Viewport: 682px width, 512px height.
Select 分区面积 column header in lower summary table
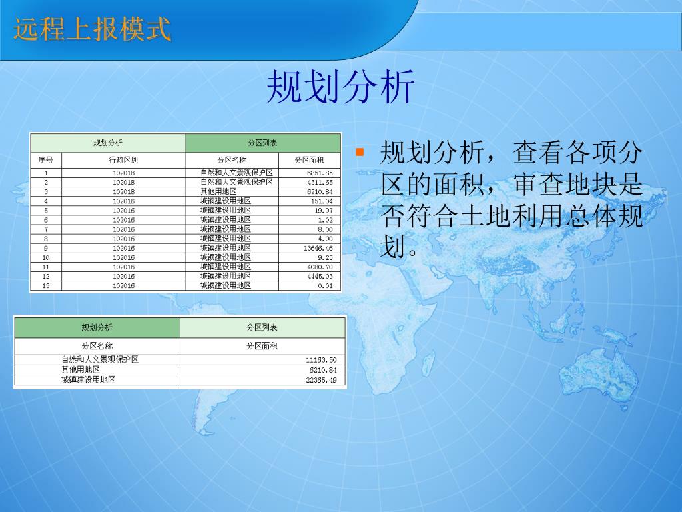[x=262, y=346]
